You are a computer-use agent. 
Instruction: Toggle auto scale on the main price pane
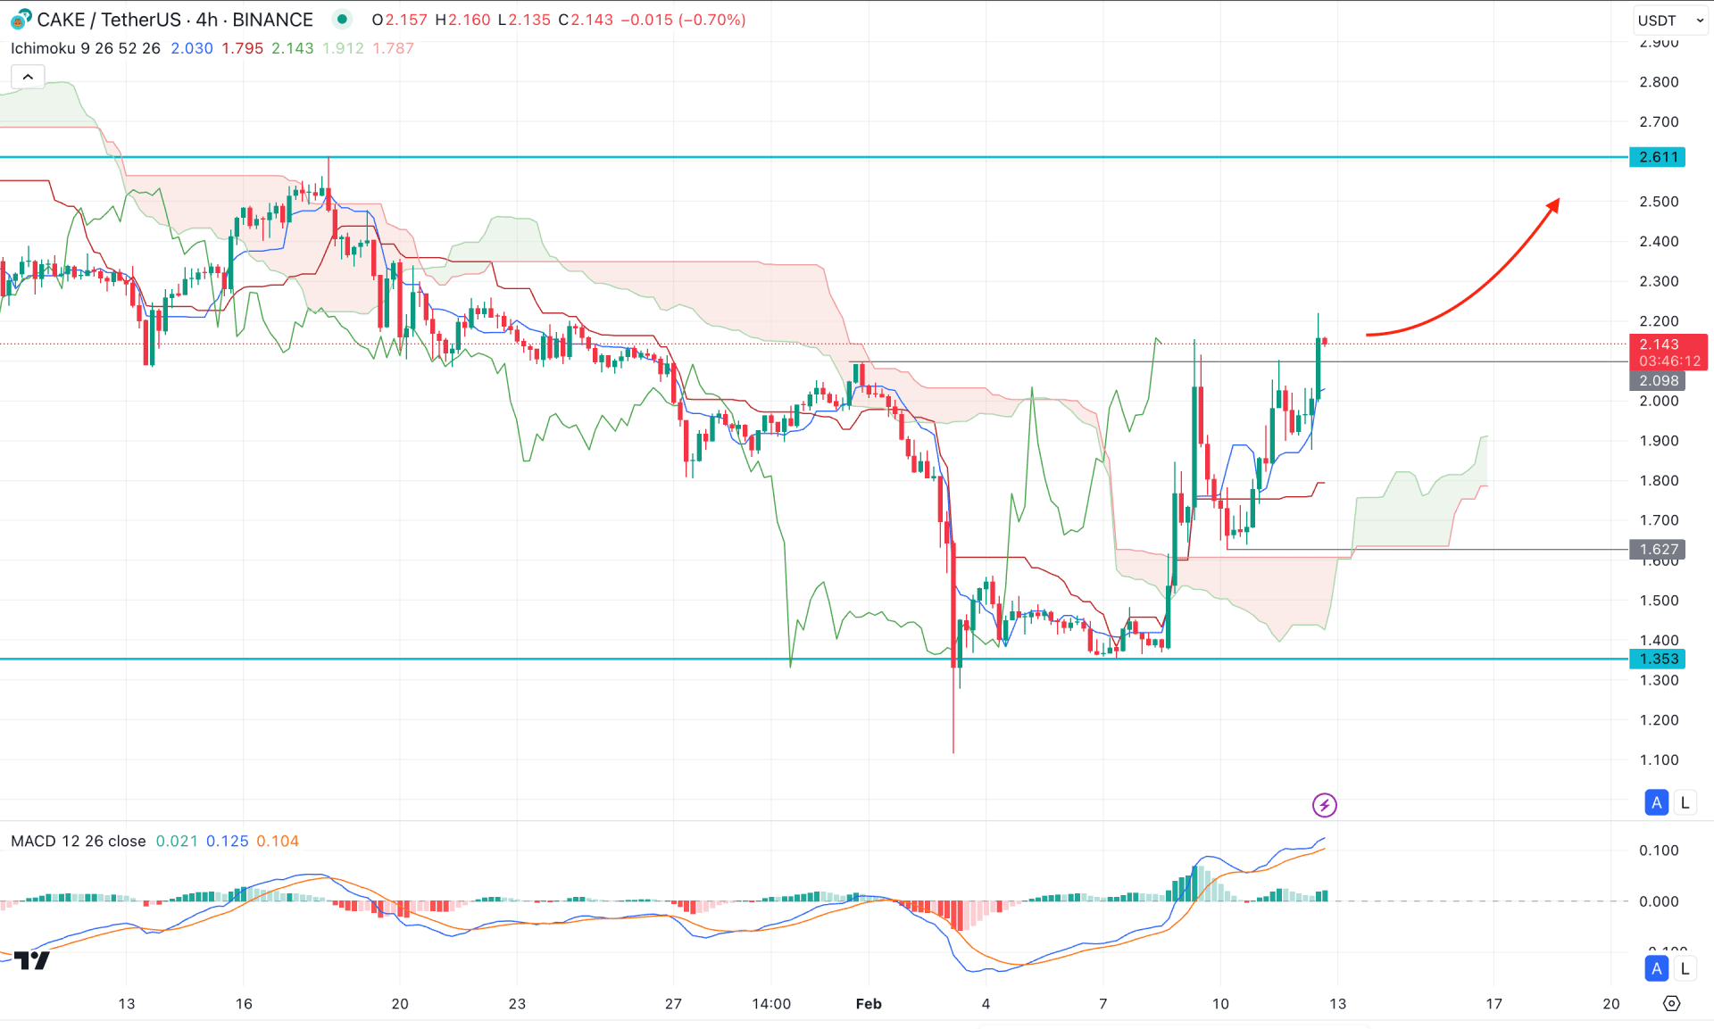coord(1657,802)
